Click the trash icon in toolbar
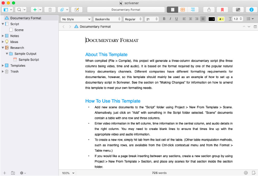258x176 pixels. (50, 10)
